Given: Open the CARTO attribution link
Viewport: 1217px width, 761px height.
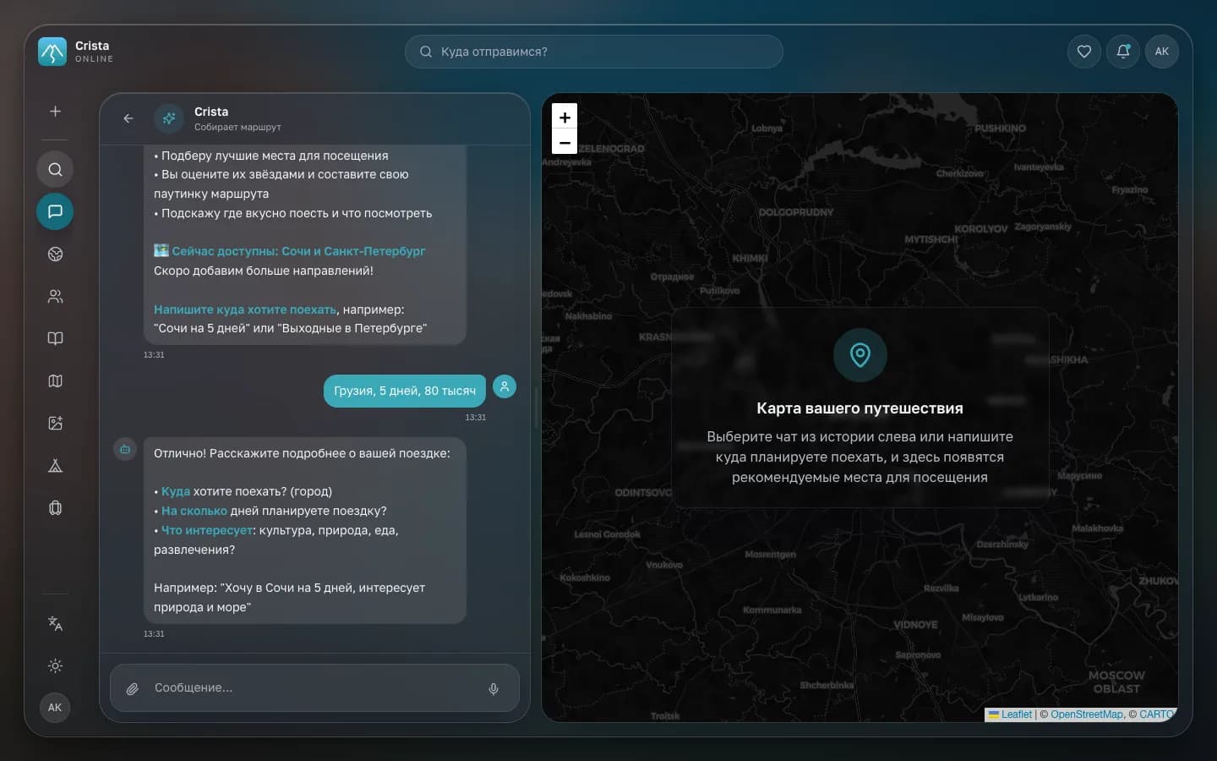Looking at the screenshot, I should coord(1157,714).
